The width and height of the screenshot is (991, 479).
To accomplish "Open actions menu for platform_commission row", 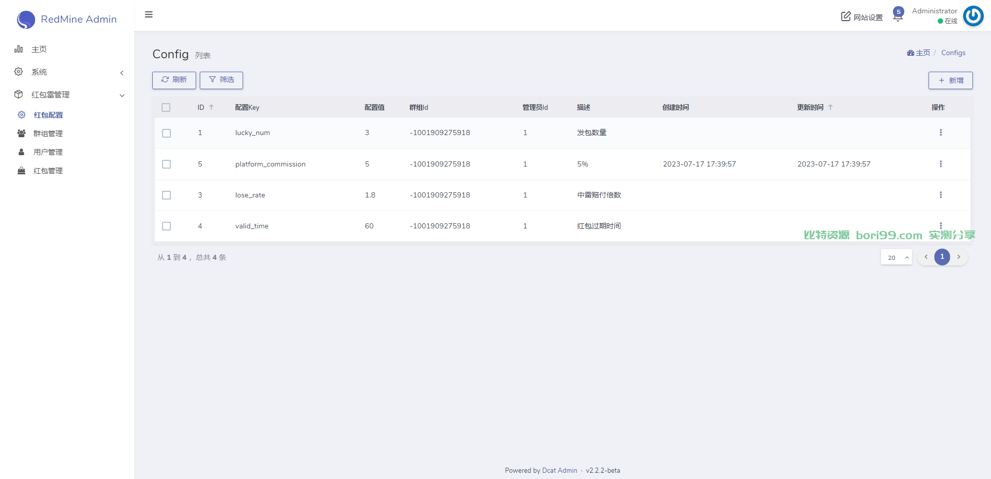I will click(x=940, y=164).
